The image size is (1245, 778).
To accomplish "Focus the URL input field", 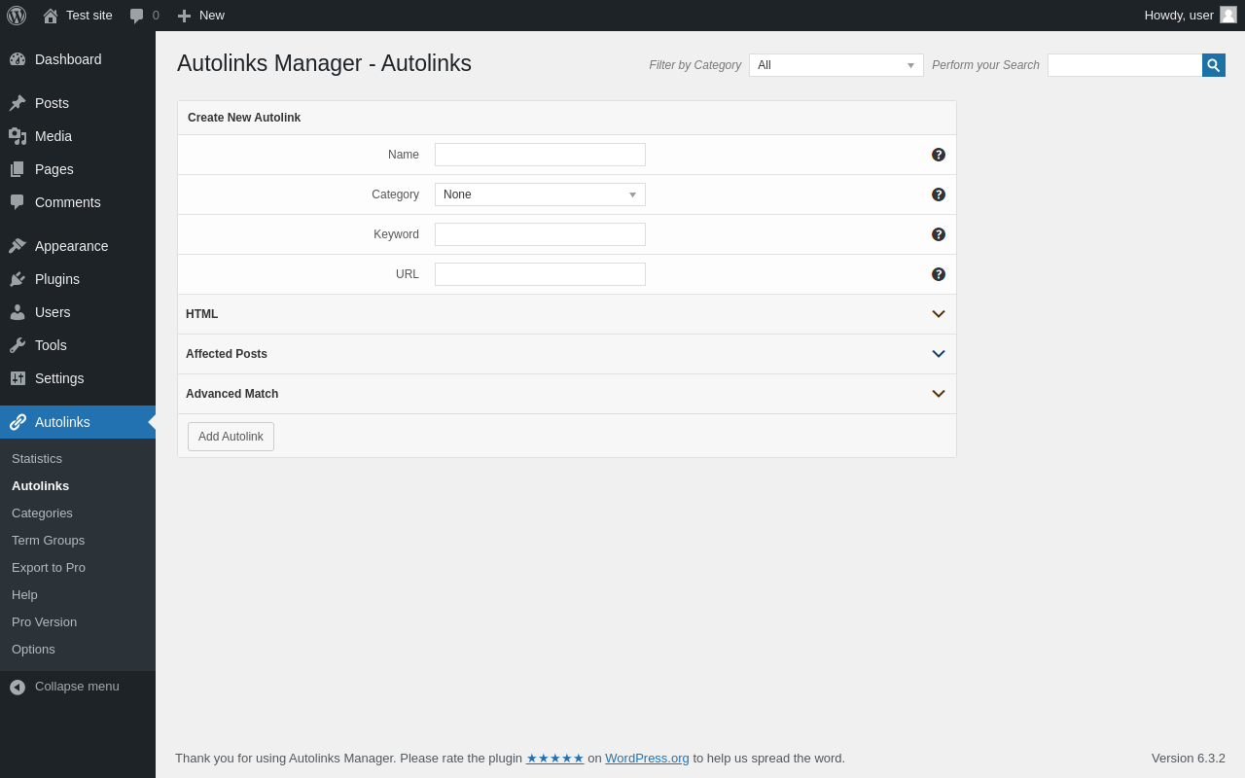I will [540, 274].
